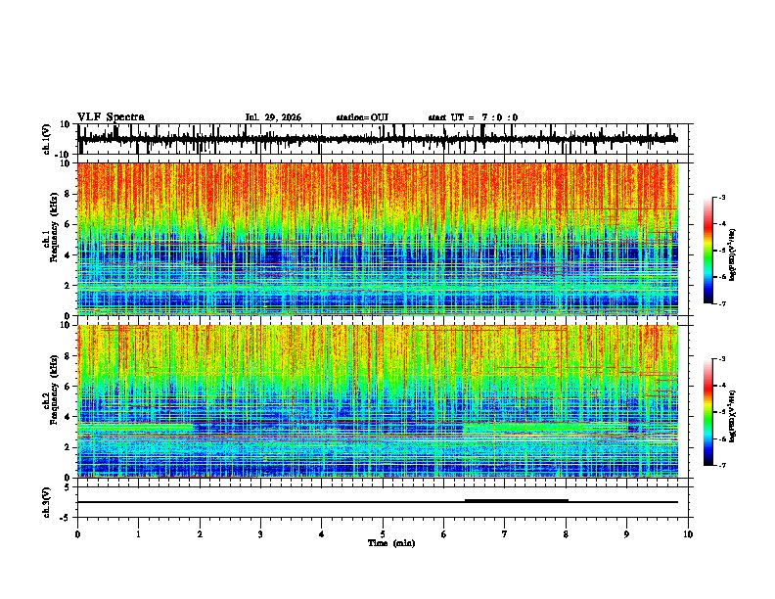Click the "ch.3(V)" axis label
The height and width of the screenshot is (599, 775).
pyautogui.click(x=47, y=502)
